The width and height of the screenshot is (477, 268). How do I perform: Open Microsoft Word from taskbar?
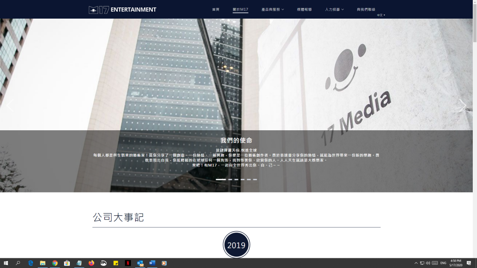[152, 263]
